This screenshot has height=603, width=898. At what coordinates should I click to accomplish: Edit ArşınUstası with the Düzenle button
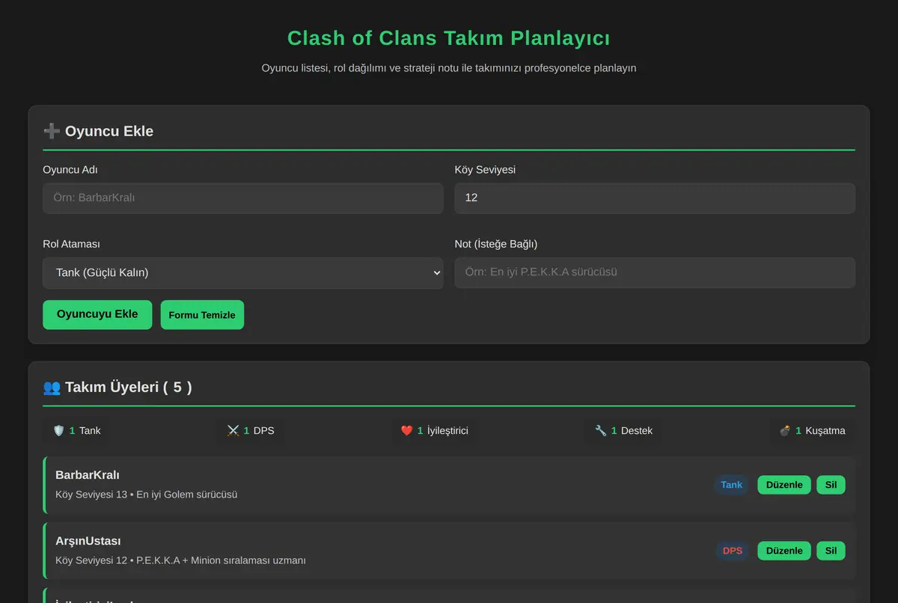coord(784,551)
